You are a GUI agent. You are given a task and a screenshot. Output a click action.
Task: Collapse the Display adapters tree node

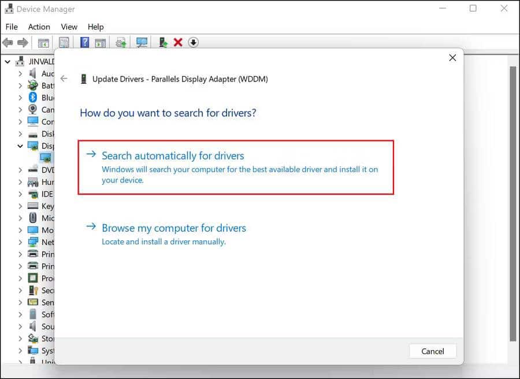click(21, 146)
